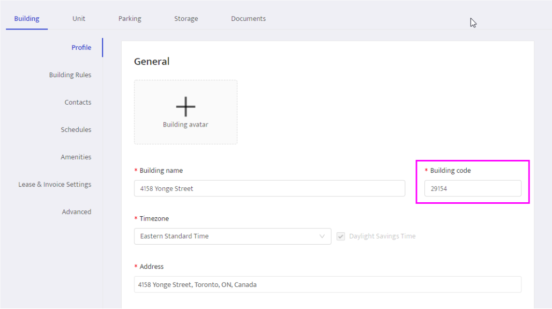Navigate to the Amenities section
Image resolution: width=552 pixels, height=309 pixels.
(76, 157)
